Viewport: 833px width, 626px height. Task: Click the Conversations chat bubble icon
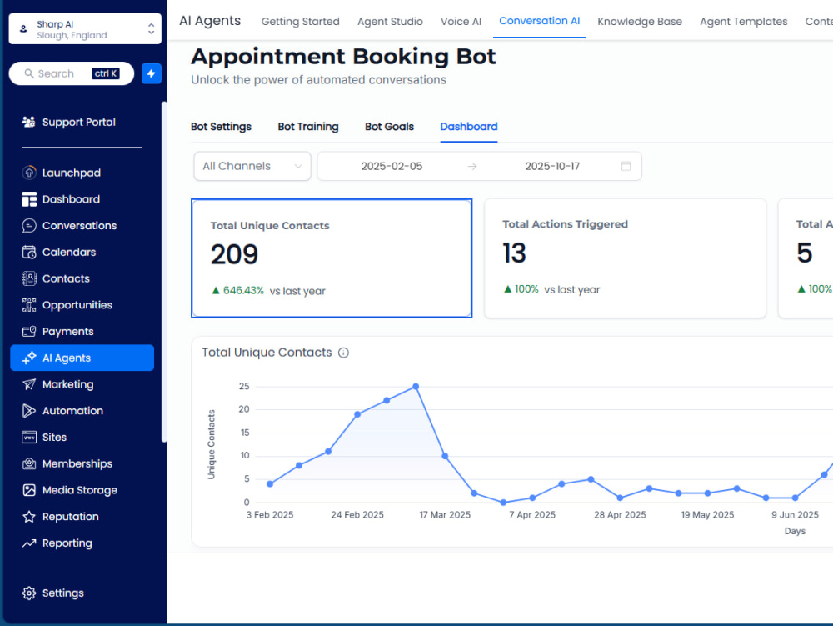tap(29, 226)
